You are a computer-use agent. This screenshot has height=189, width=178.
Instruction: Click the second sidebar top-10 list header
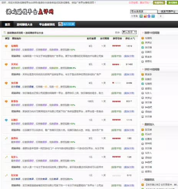(152, 70)
